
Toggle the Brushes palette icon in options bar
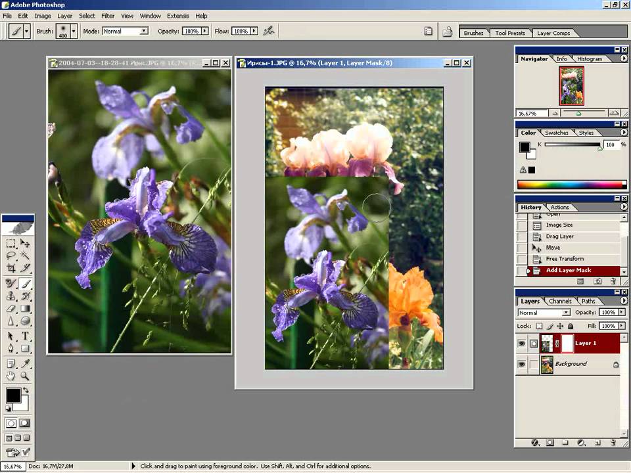(x=428, y=32)
